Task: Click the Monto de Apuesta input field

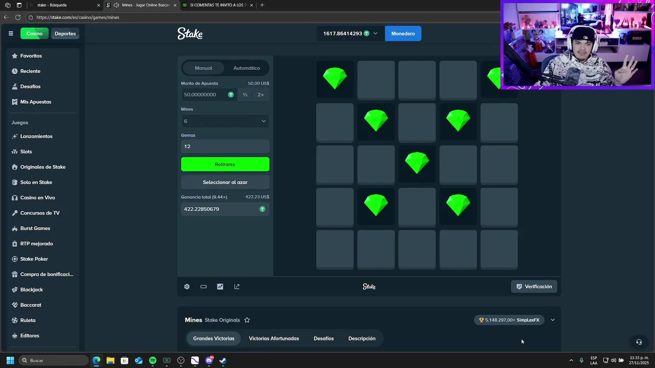Action: [x=209, y=95]
